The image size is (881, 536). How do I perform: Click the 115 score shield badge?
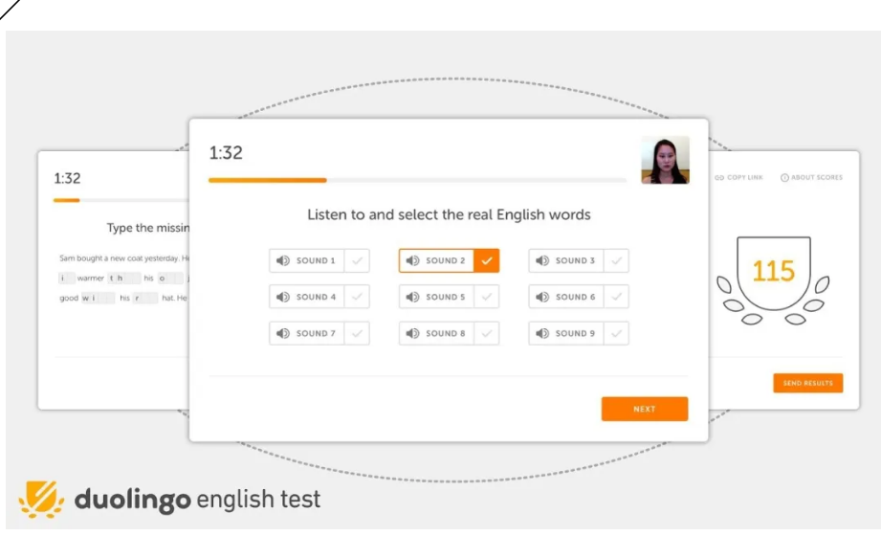pos(774,274)
